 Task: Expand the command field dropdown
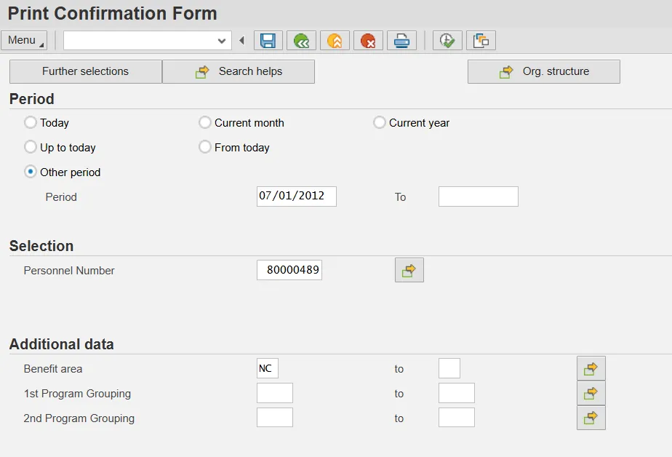(x=223, y=41)
